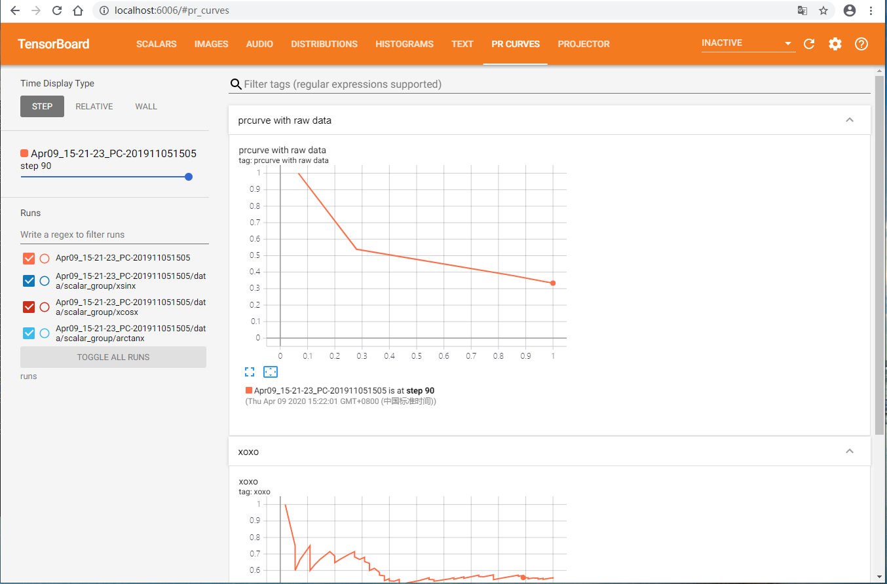The width and height of the screenshot is (887, 584).
Task: Open the Chrome profile avatar icon
Action: 850,10
